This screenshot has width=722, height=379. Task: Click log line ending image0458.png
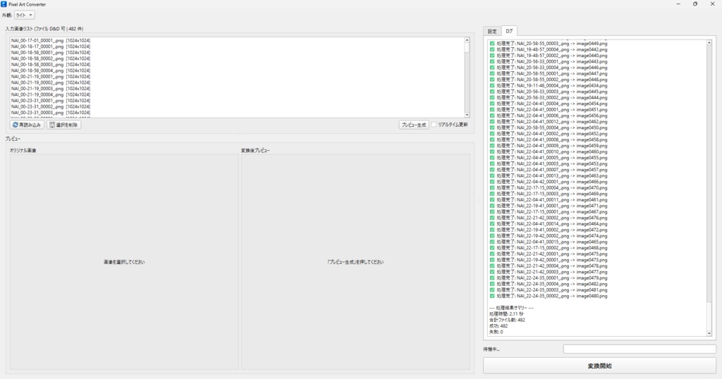tap(549, 139)
